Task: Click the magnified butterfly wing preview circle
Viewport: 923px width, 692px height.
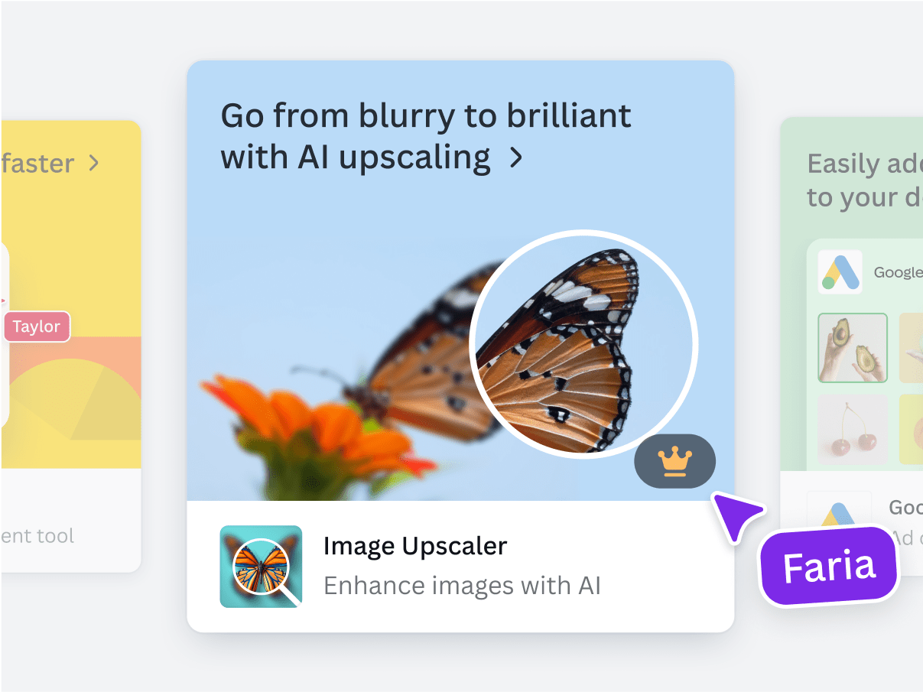Action: coord(583,344)
